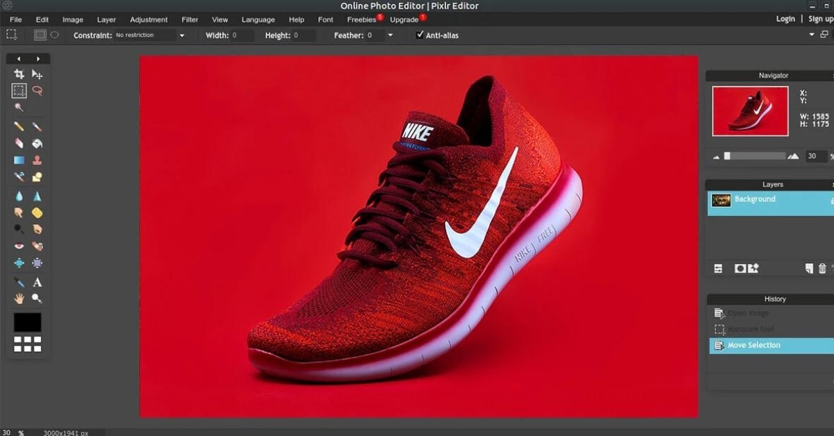Open the Feather value dropdown arrow
Image resolution: width=834 pixels, height=436 pixels.
click(390, 35)
